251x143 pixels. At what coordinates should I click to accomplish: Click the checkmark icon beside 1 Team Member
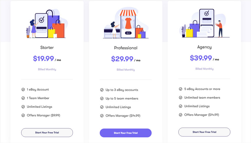point(23,98)
